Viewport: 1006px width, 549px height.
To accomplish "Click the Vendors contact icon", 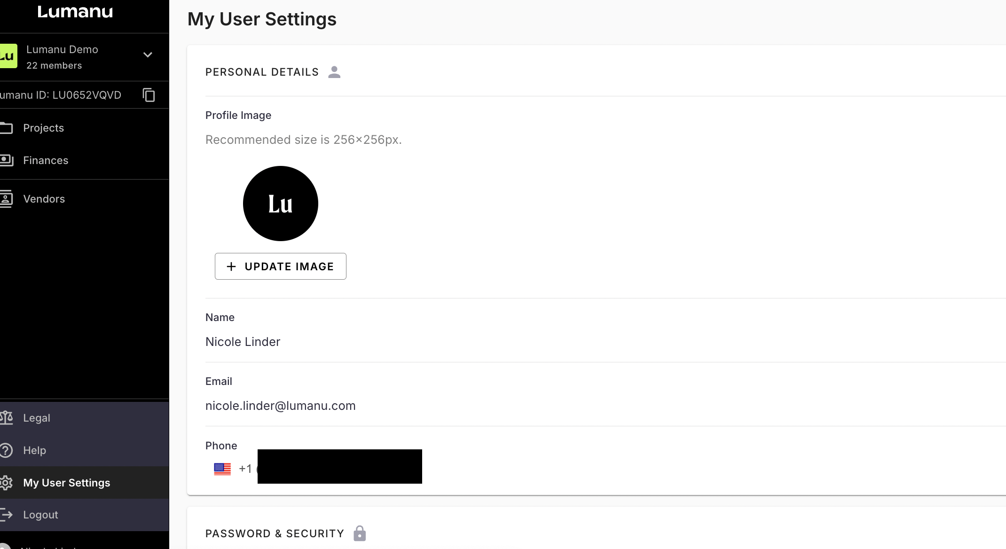I will point(7,199).
